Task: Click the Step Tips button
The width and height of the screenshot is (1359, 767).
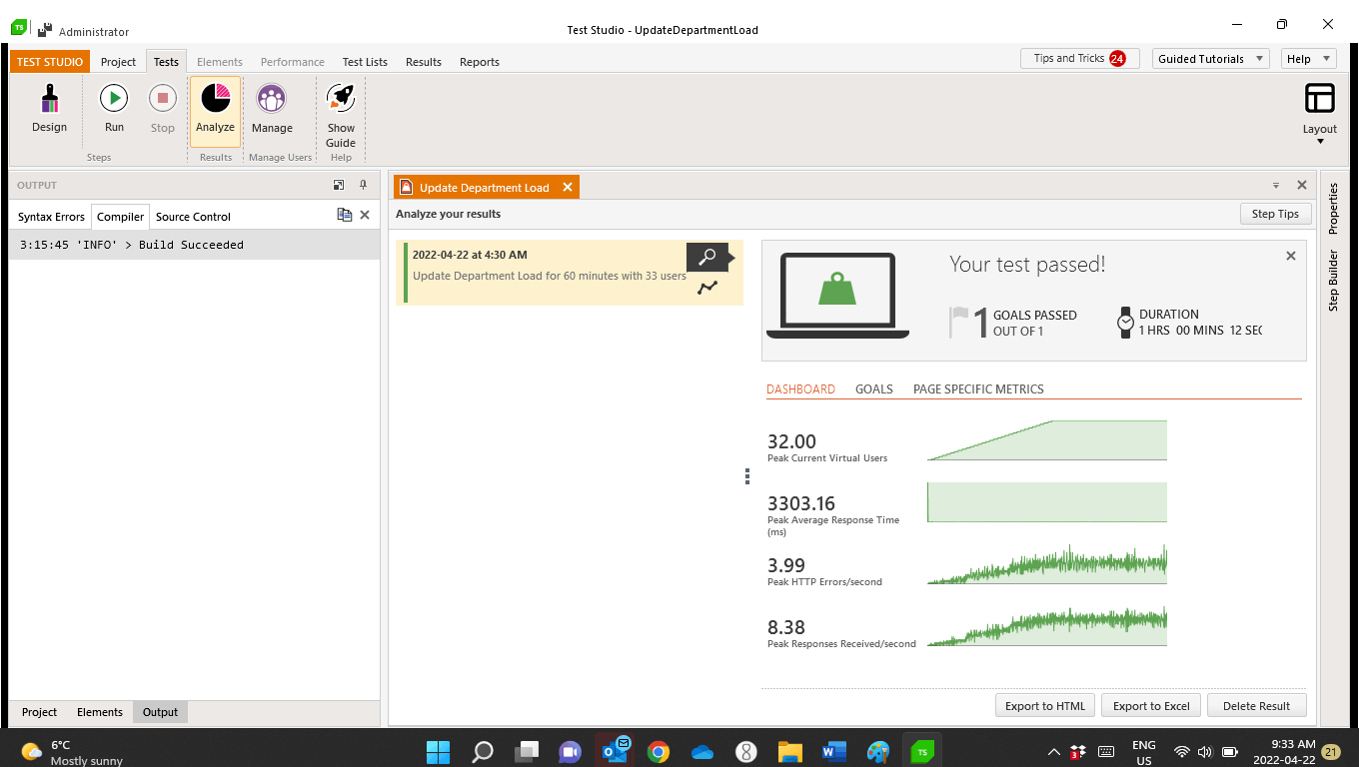Action: tap(1275, 214)
